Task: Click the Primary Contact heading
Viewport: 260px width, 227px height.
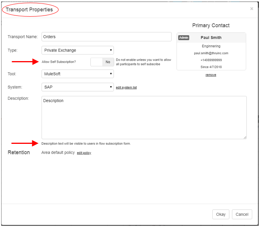Action: pos(211,26)
